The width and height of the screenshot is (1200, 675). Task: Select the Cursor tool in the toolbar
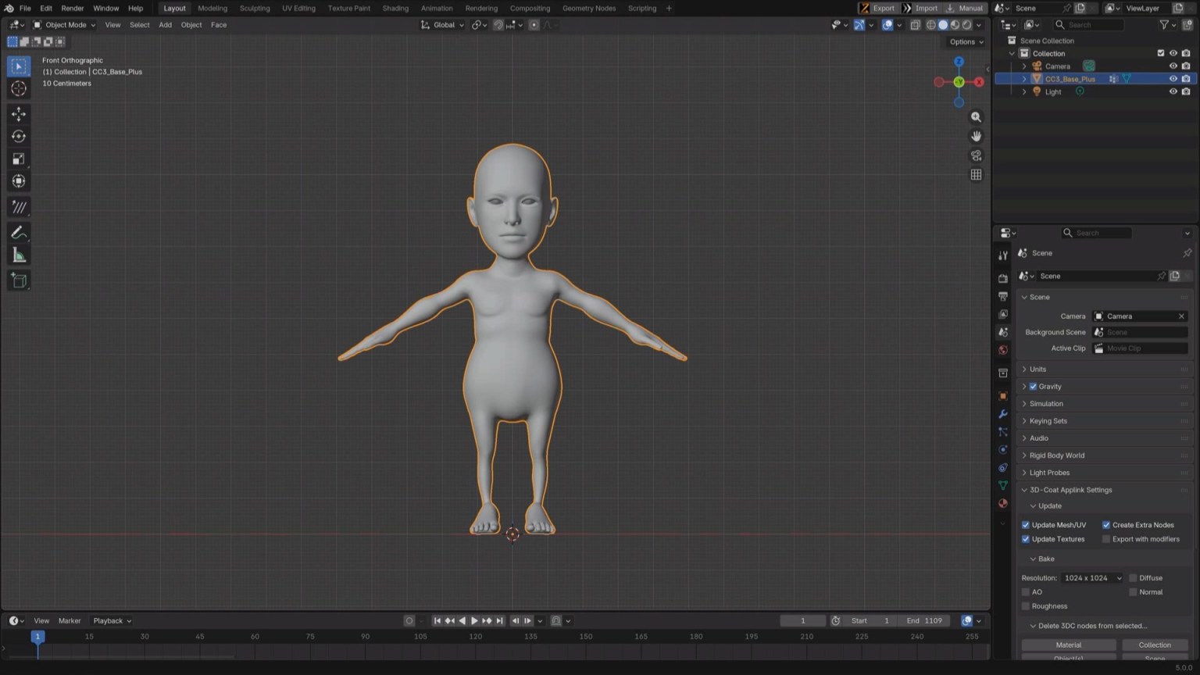(x=19, y=89)
